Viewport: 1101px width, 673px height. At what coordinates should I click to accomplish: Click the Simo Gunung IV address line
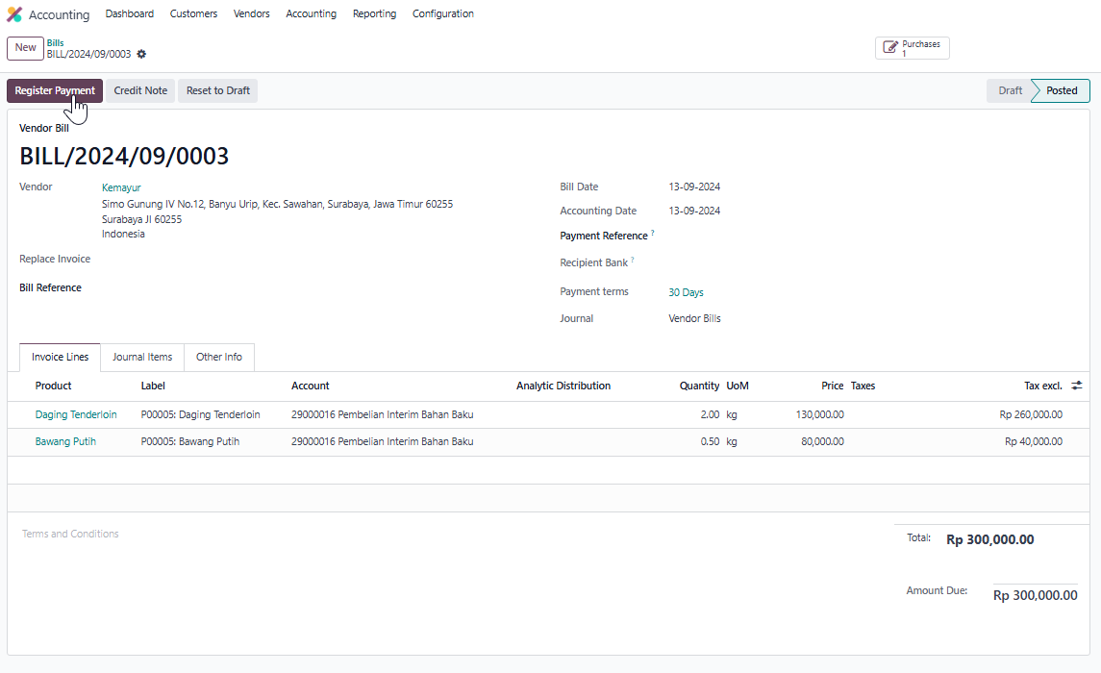coord(277,204)
